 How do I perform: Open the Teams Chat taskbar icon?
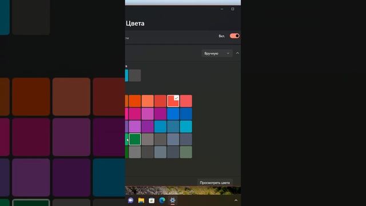pyautogui.click(x=130, y=200)
